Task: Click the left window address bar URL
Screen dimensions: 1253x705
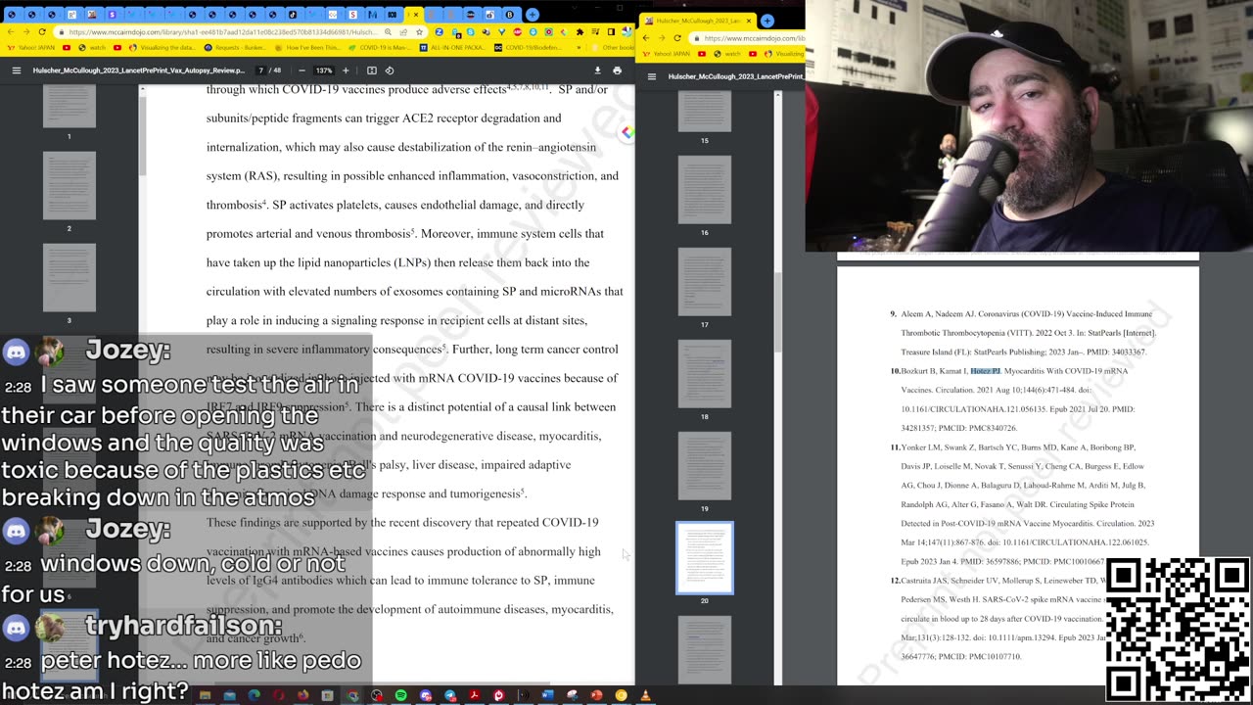Action: click(223, 31)
